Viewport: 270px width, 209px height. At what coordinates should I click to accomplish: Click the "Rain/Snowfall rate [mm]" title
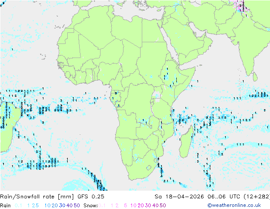(x=37, y=197)
